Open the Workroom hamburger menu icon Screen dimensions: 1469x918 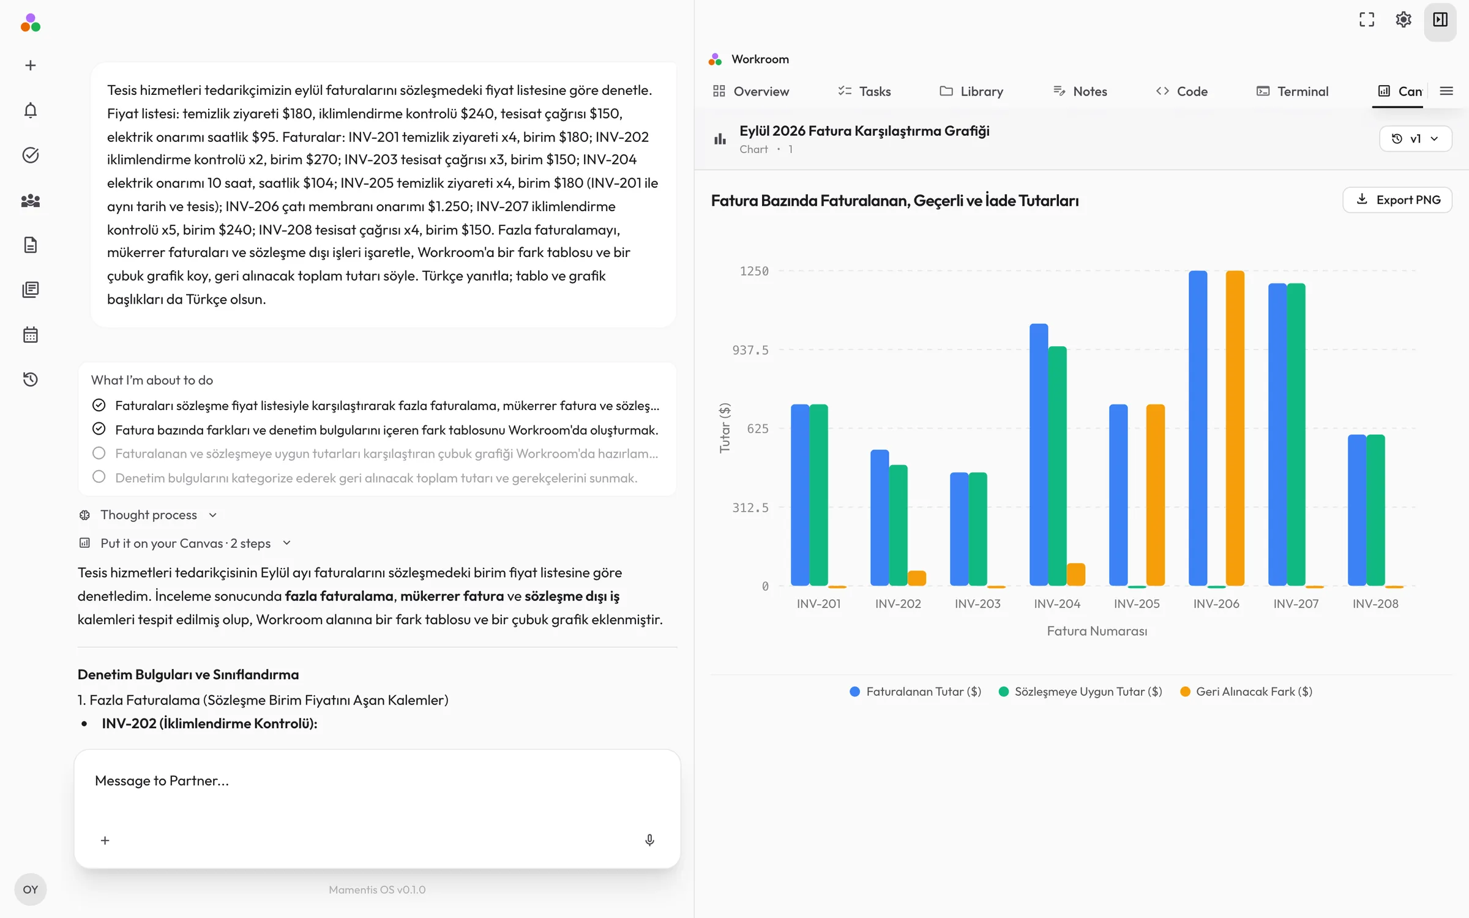[x=1446, y=91]
